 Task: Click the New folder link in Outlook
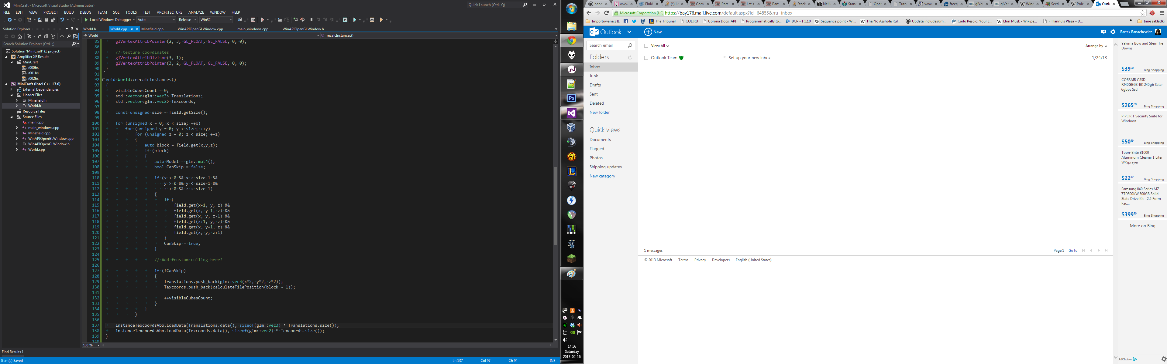(599, 112)
